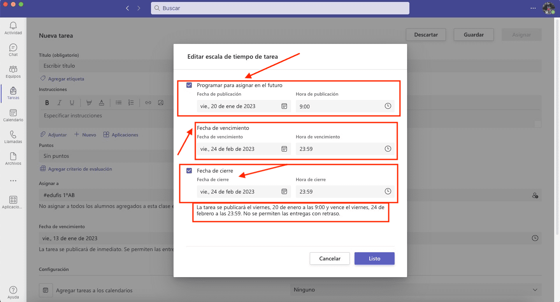The image size is (560, 302).
Task: Click the Listo button
Action: point(374,258)
